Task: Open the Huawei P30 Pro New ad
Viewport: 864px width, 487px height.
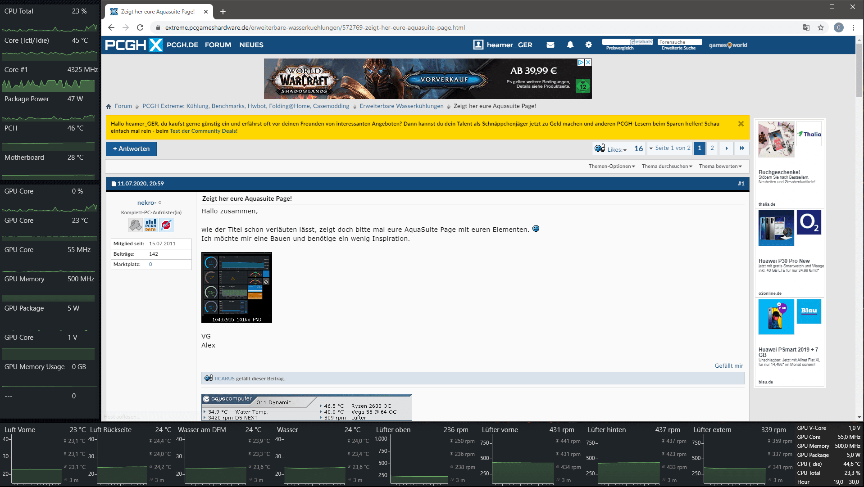Action: [x=790, y=253]
